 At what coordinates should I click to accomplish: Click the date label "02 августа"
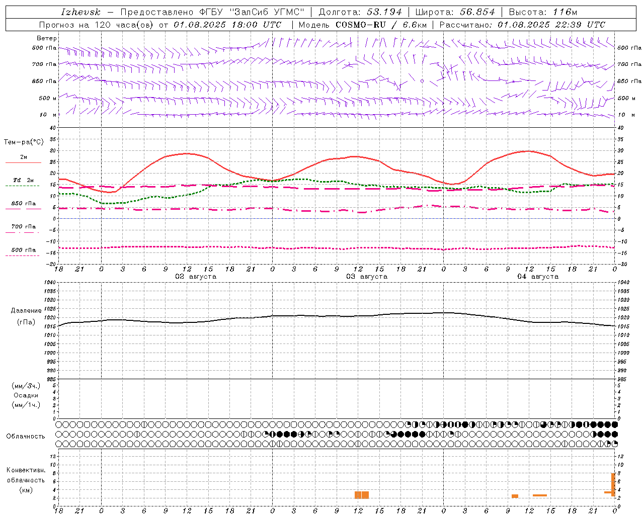coord(196,277)
